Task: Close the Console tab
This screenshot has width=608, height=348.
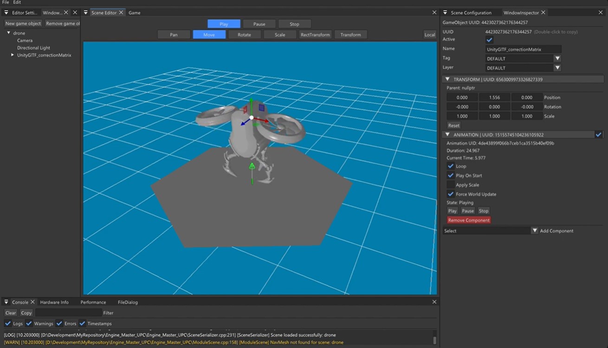Action: click(x=32, y=302)
